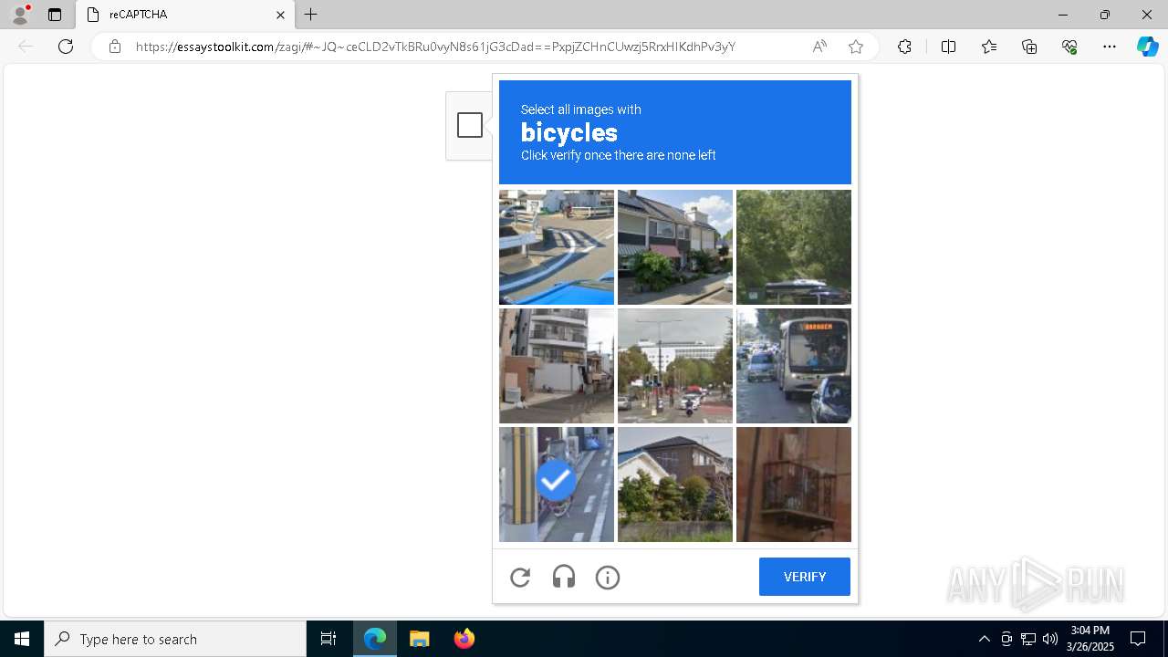Open the Extensions puzzle icon
Viewport: 1168px width, 657px height.
(x=904, y=47)
